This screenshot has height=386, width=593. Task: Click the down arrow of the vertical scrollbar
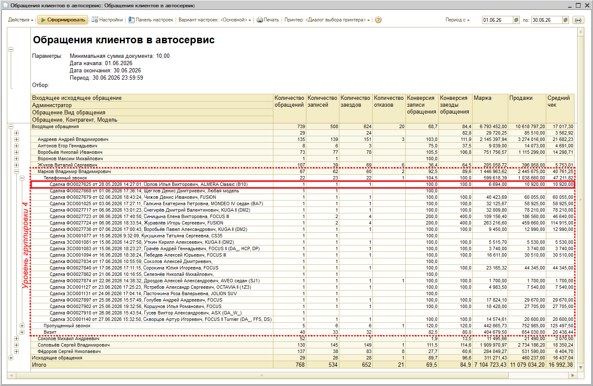(x=581, y=367)
